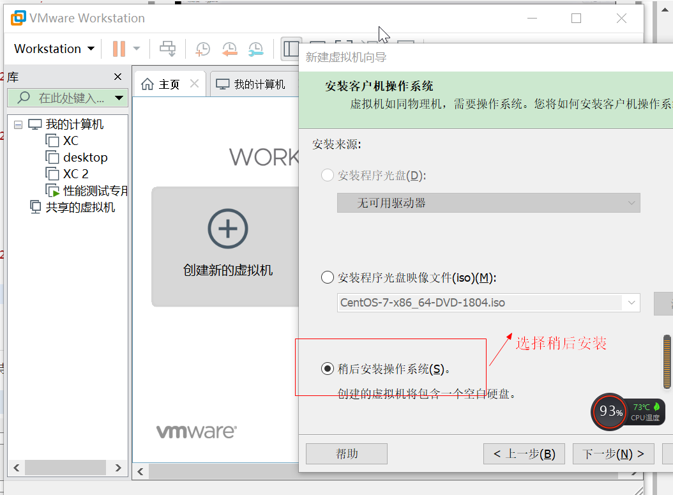Click the desktop VM icon in tree
673x495 pixels.
click(x=52, y=157)
